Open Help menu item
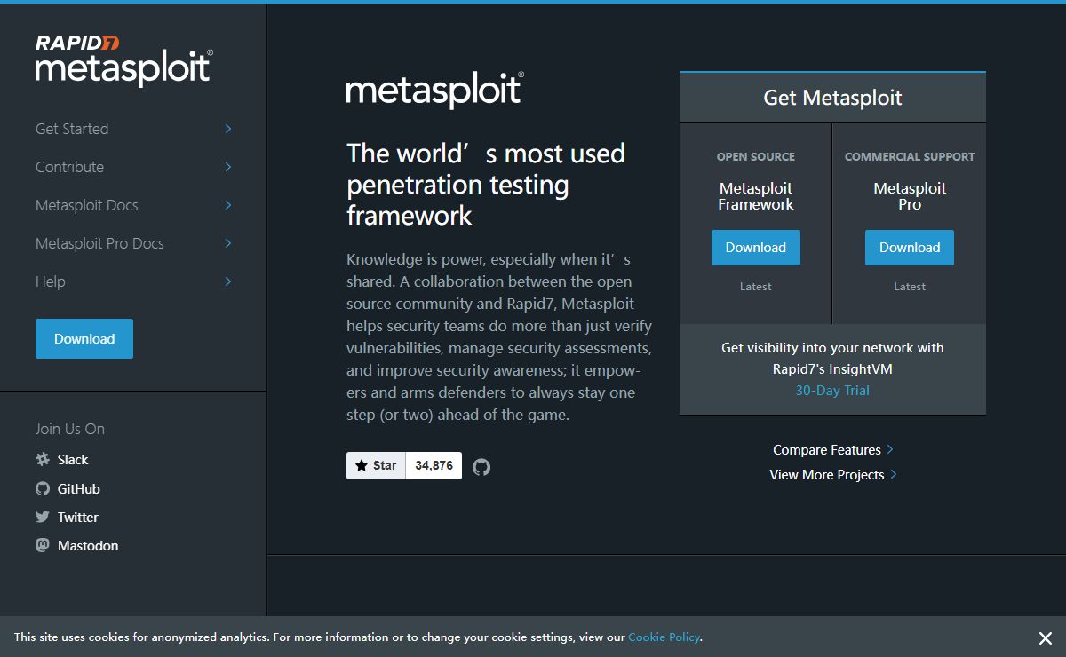Viewport: 1066px width, 657px height. point(51,281)
